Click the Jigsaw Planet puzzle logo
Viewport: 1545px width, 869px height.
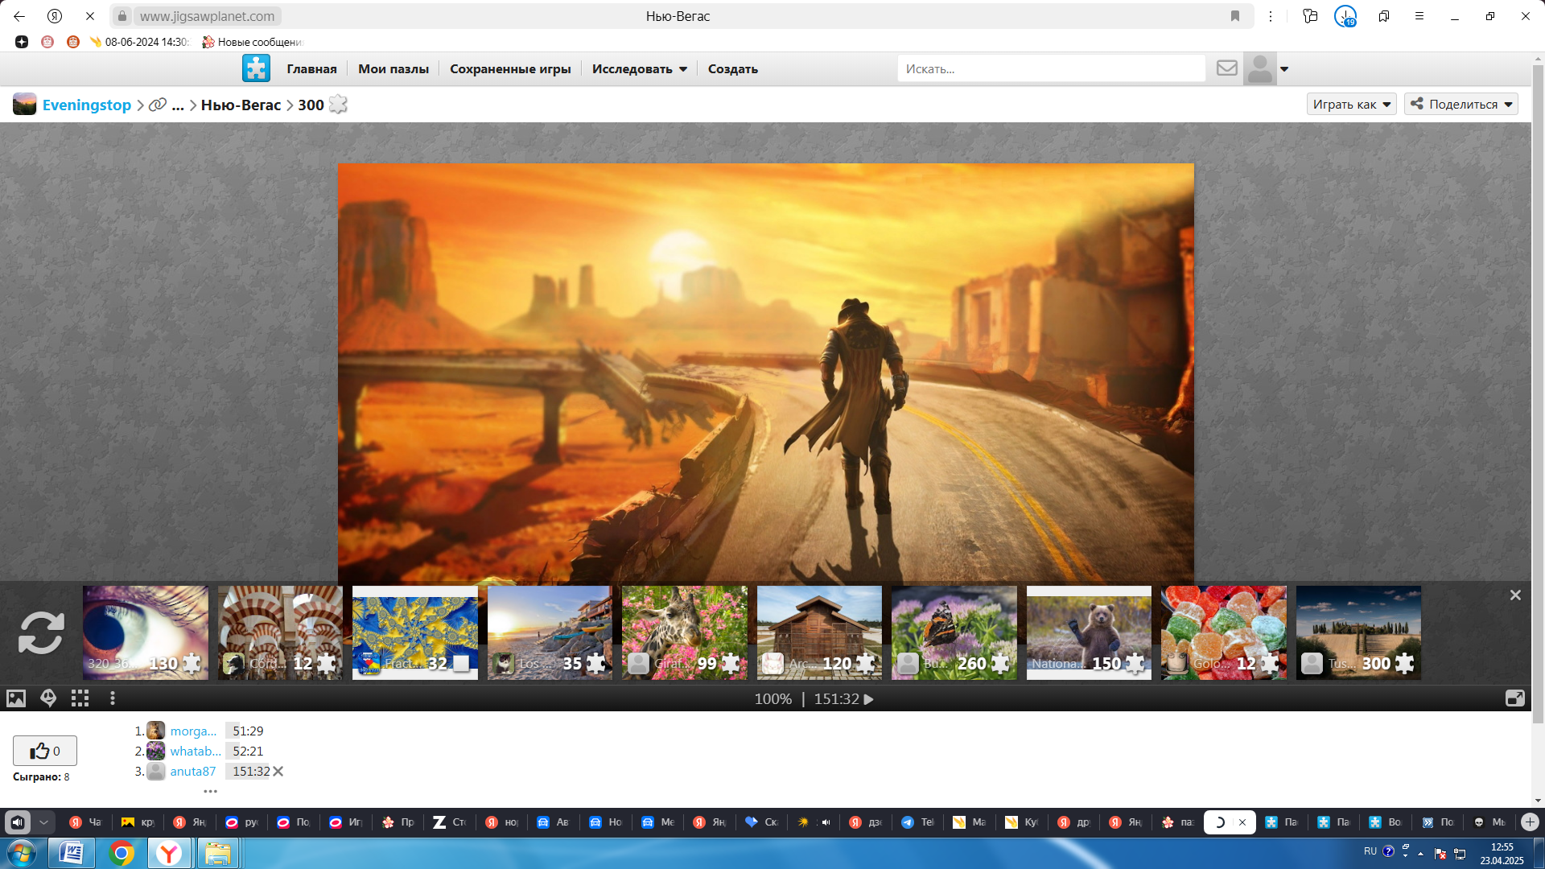pyautogui.click(x=256, y=68)
